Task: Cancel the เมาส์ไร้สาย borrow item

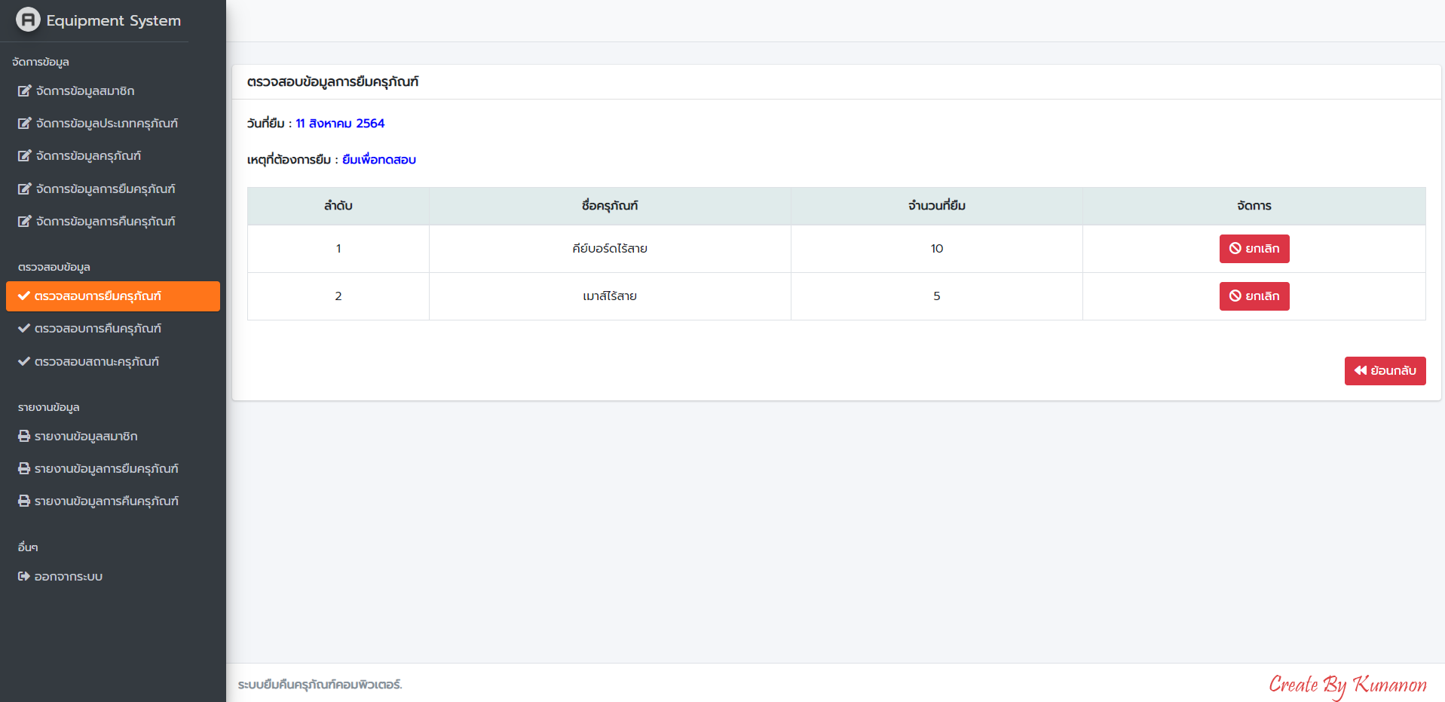Action: click(x=1254, y=296)
